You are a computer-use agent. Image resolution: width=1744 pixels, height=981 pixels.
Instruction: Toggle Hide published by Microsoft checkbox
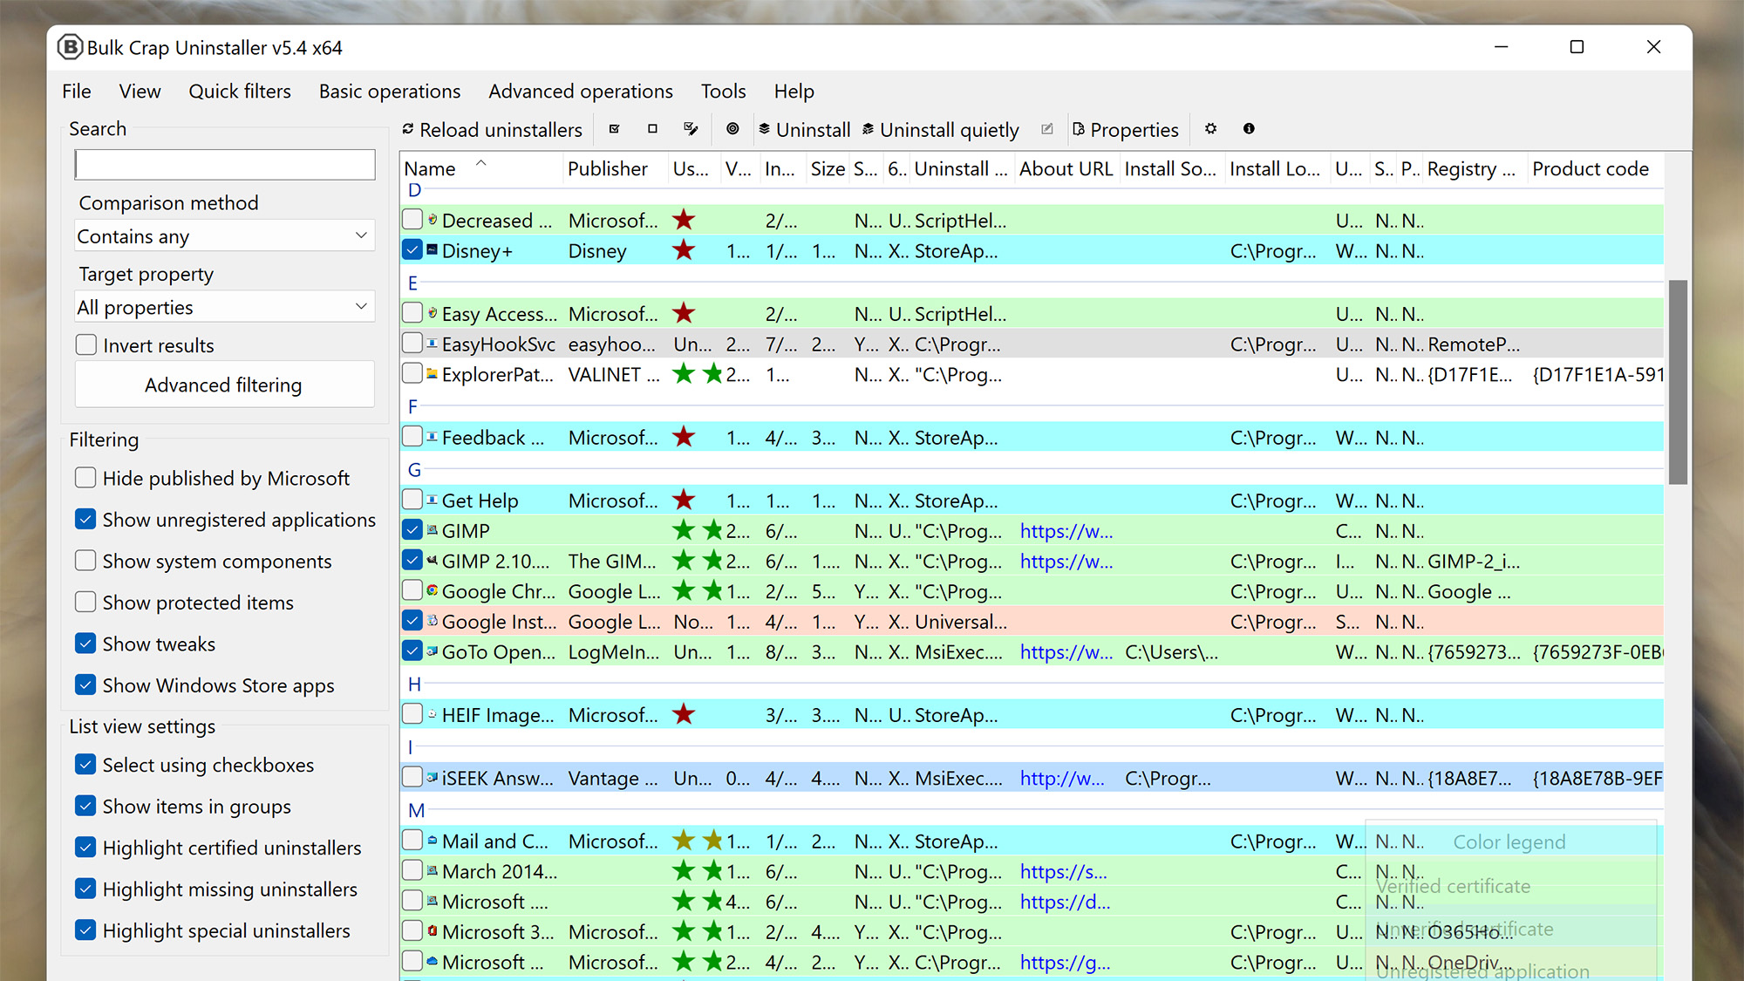pyautogui.click(x=86, y=478)
